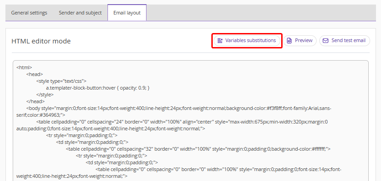Open the General settings tab
381x181 pixels.
(x=29, y=13)
